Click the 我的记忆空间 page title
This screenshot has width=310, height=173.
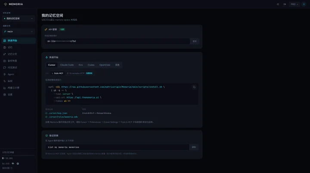click(52, 16)
